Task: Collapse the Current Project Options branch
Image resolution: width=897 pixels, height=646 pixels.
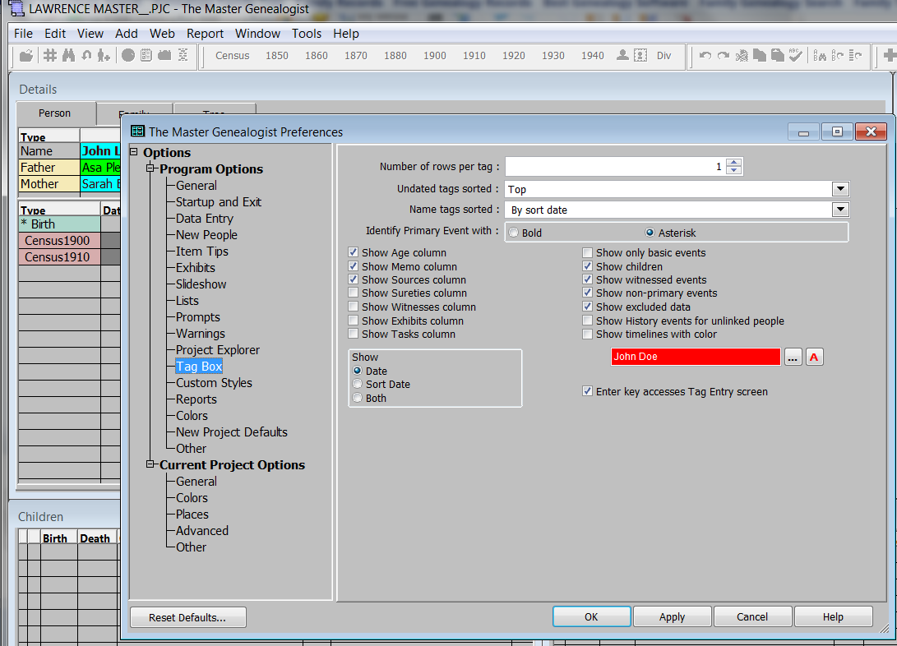Action: pyautogui.click(x=150, y=464)
